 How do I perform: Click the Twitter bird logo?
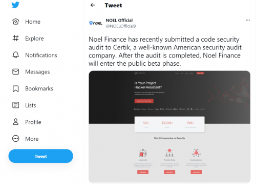pos(15,5)
